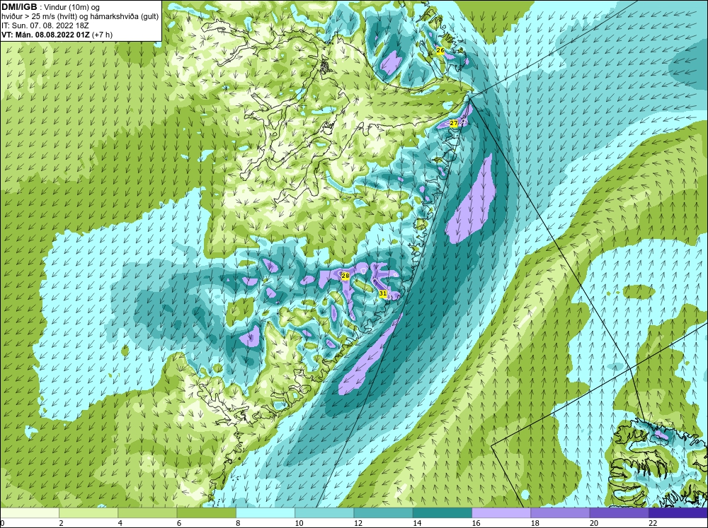Click legend scale label '16'
The image size is (708, 528).
click(x=476, y=523)
